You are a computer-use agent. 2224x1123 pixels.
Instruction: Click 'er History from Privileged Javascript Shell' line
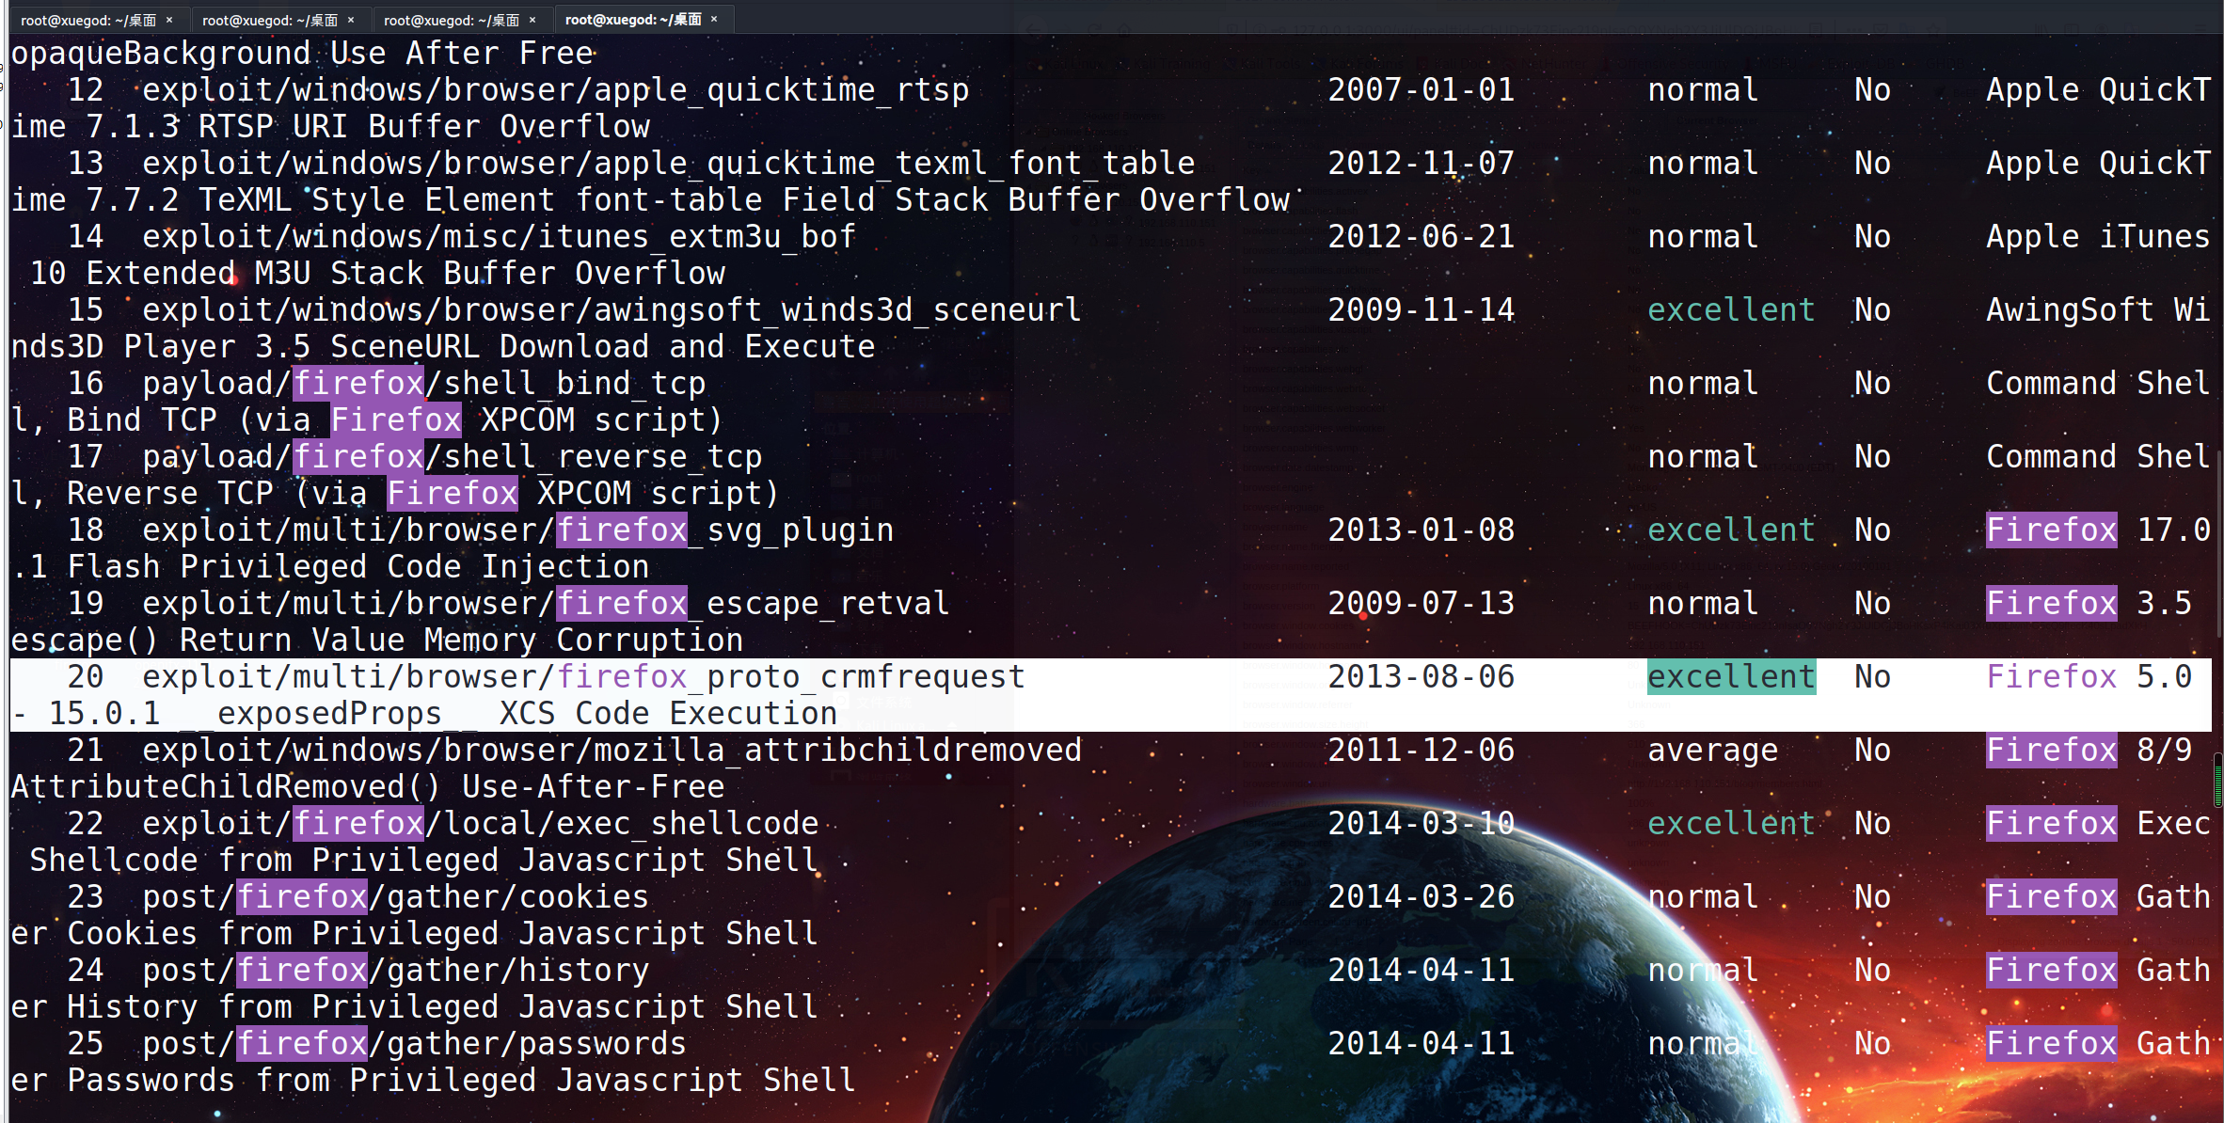point(415,1007)
